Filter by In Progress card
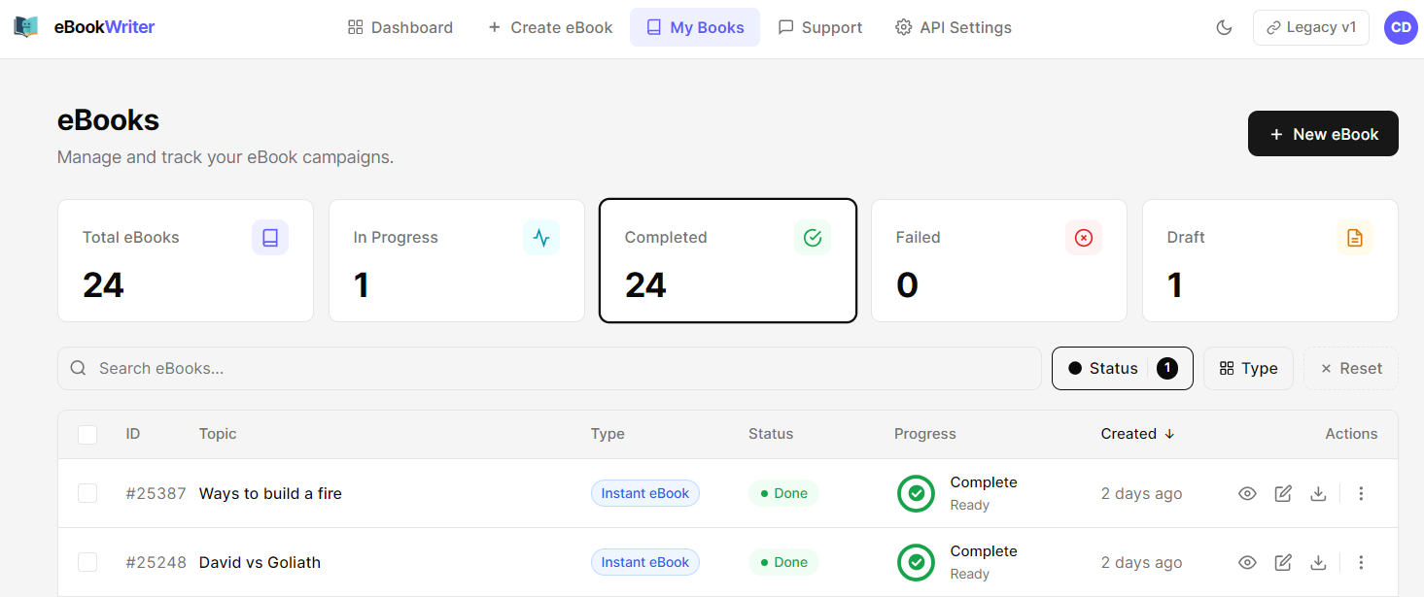 457,260
